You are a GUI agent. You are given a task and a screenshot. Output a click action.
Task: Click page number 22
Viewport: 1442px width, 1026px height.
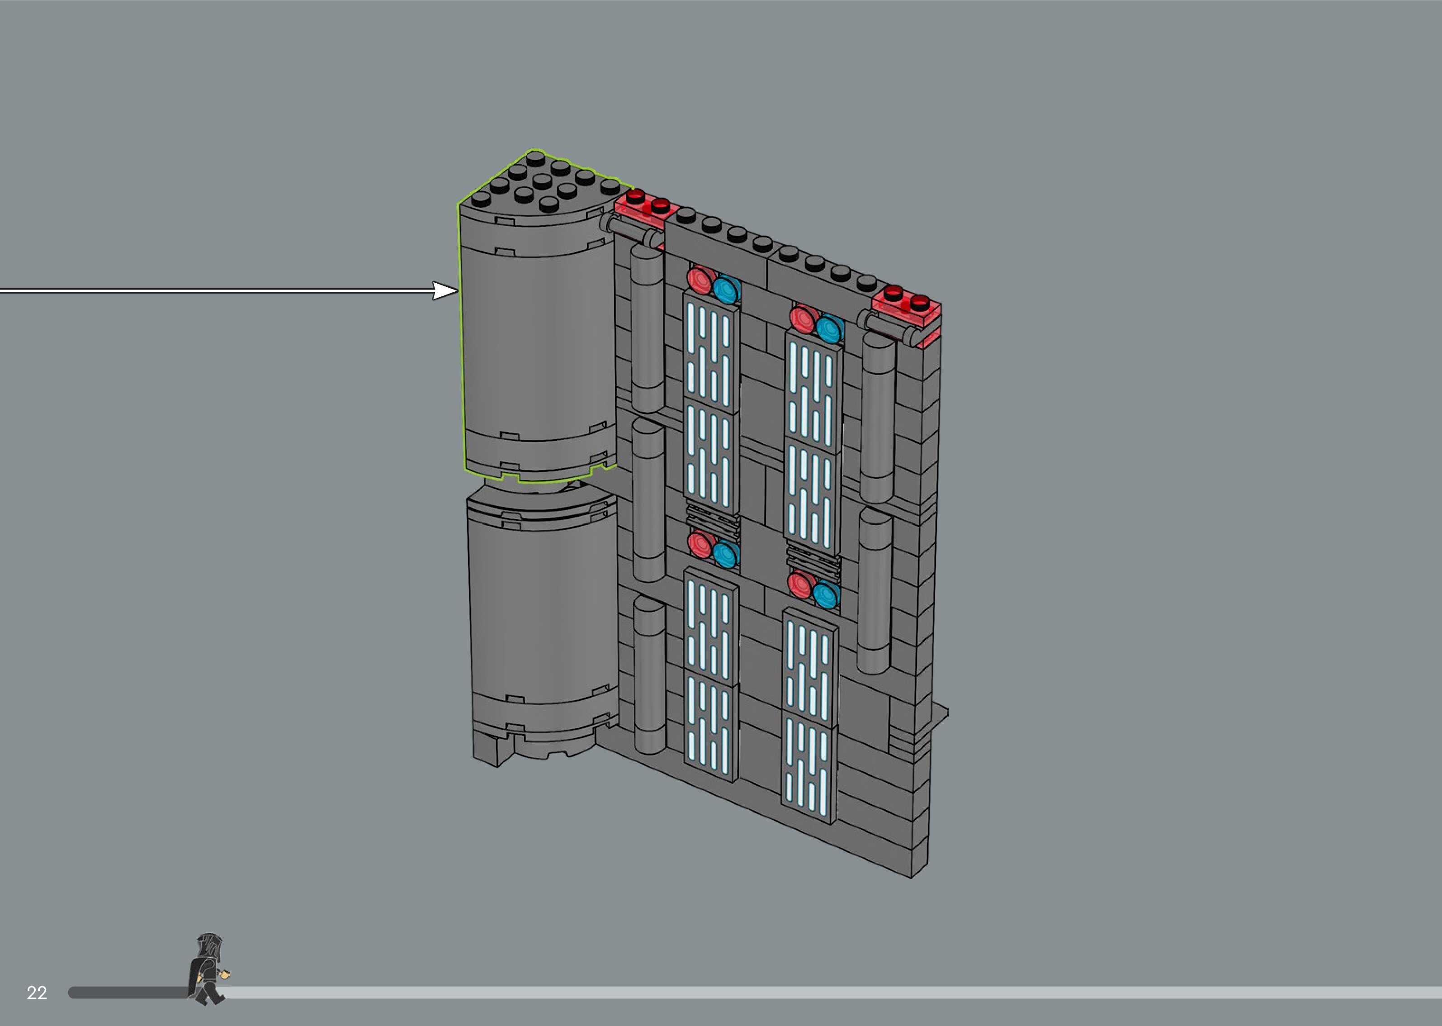click(37, 993)
